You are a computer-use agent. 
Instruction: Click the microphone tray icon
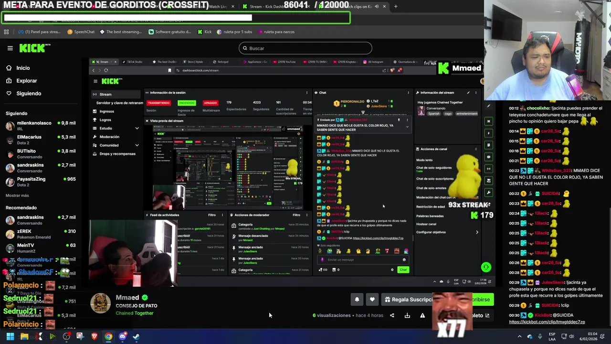[540, 336]
